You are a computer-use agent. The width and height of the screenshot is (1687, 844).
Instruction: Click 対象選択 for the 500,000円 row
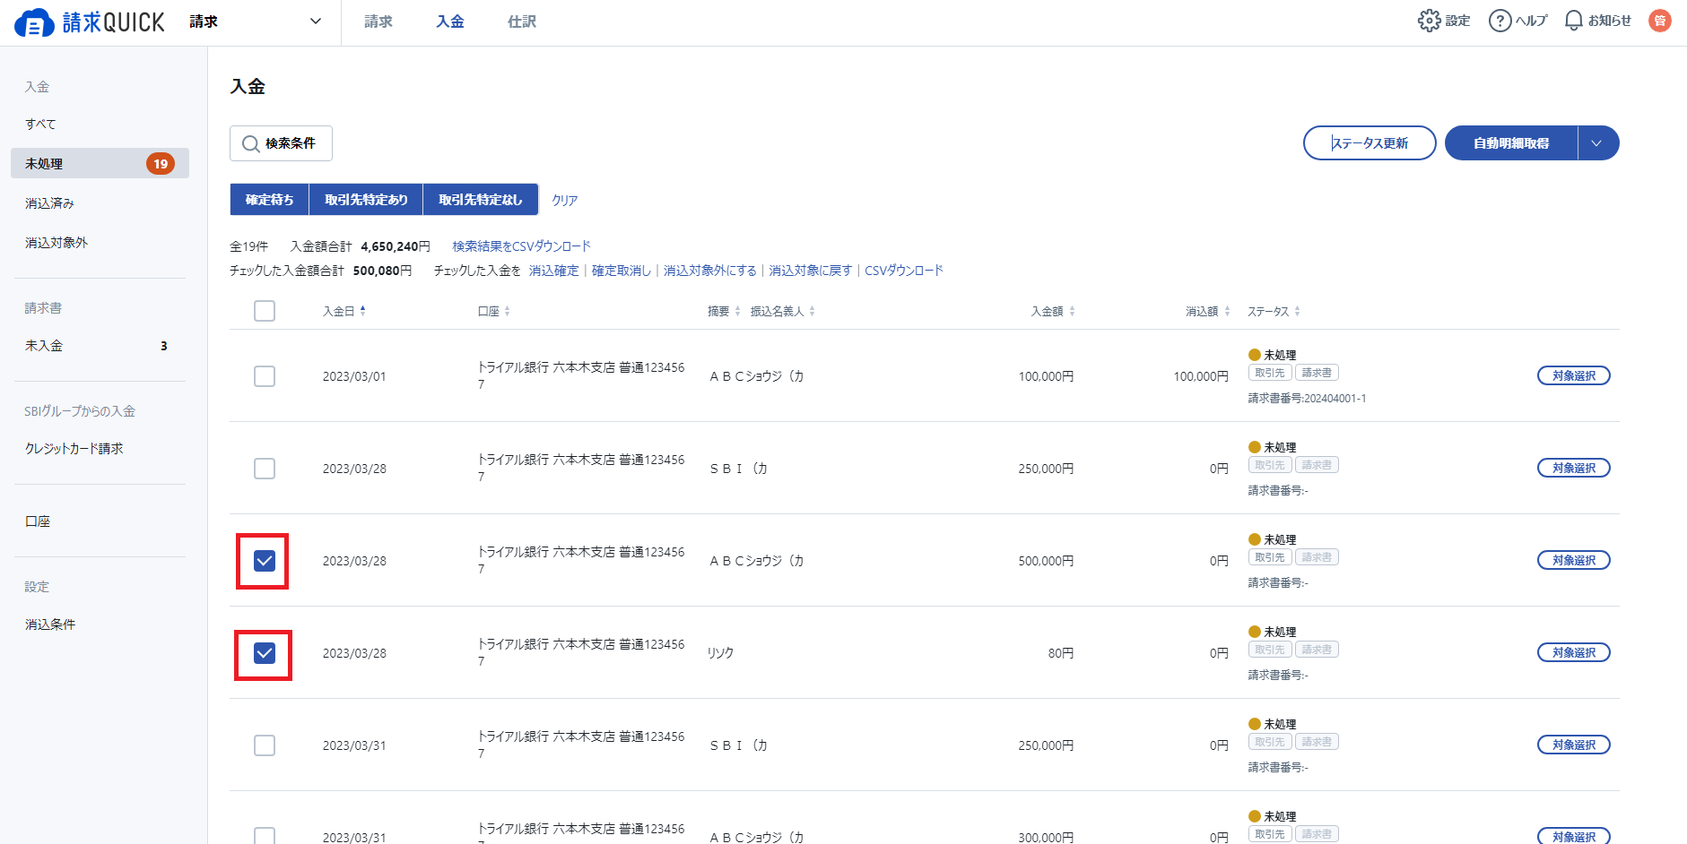coord(1574,561)
